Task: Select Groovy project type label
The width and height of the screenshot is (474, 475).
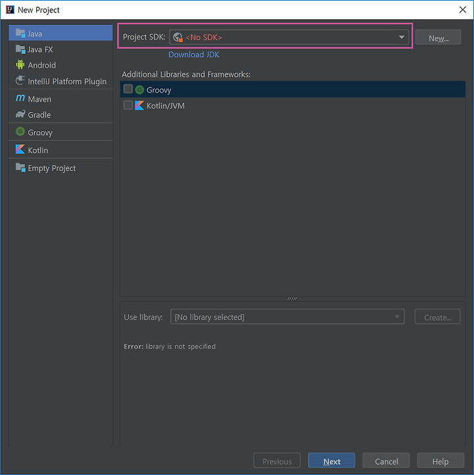Action: point(40,132)
